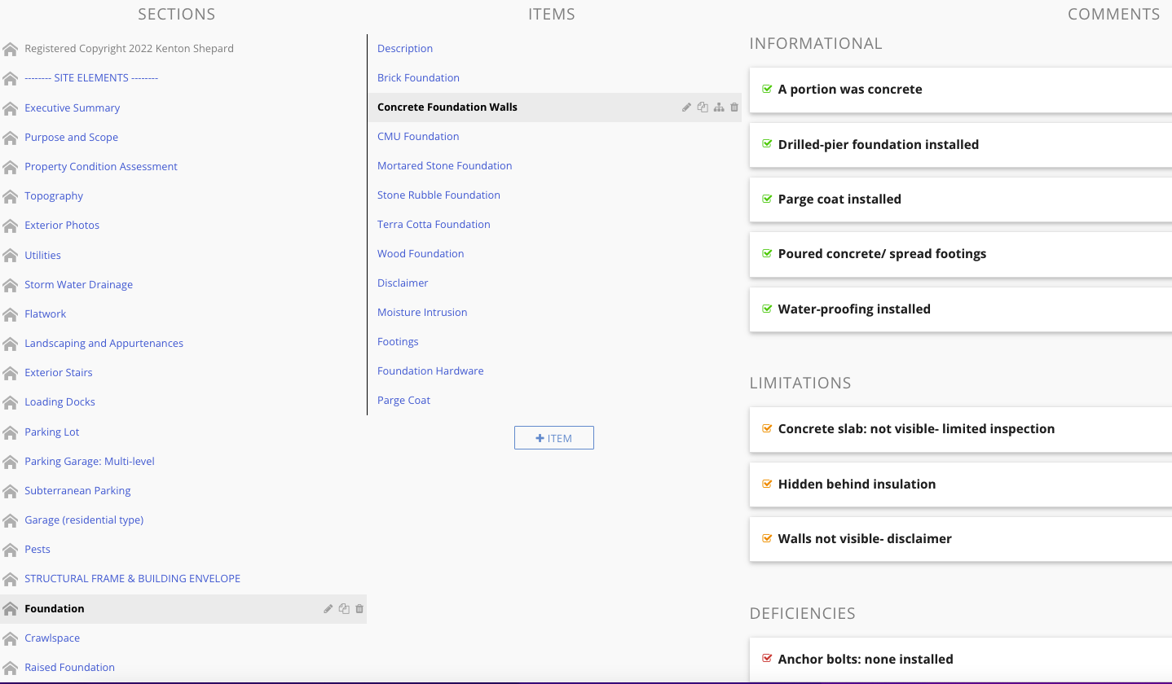Click house icon beside Executive Summary
1172x684 pixels.
(10, 108)
